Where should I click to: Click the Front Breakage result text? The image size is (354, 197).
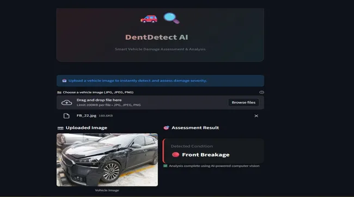point(206,155)
